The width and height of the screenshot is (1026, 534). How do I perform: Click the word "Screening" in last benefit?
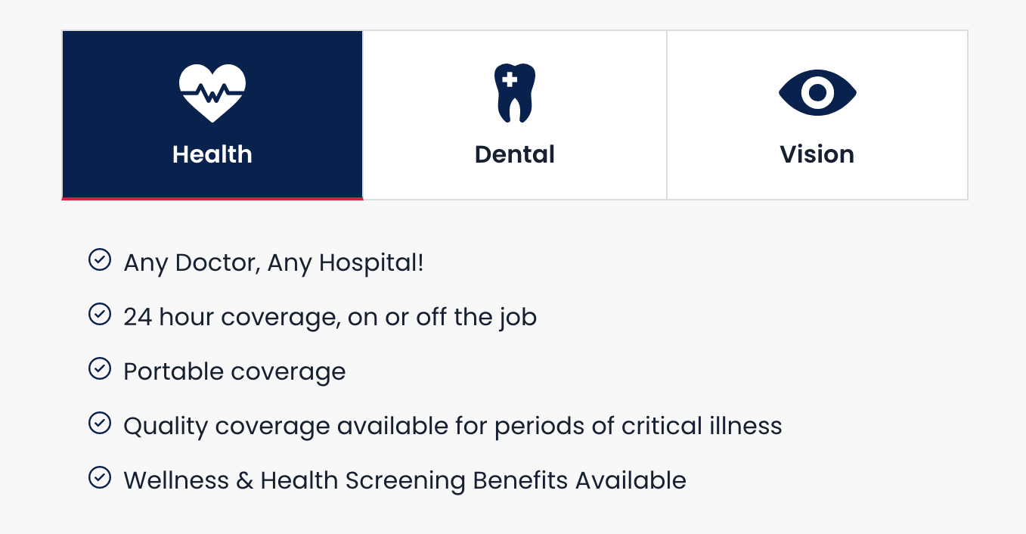pos(405,480)
